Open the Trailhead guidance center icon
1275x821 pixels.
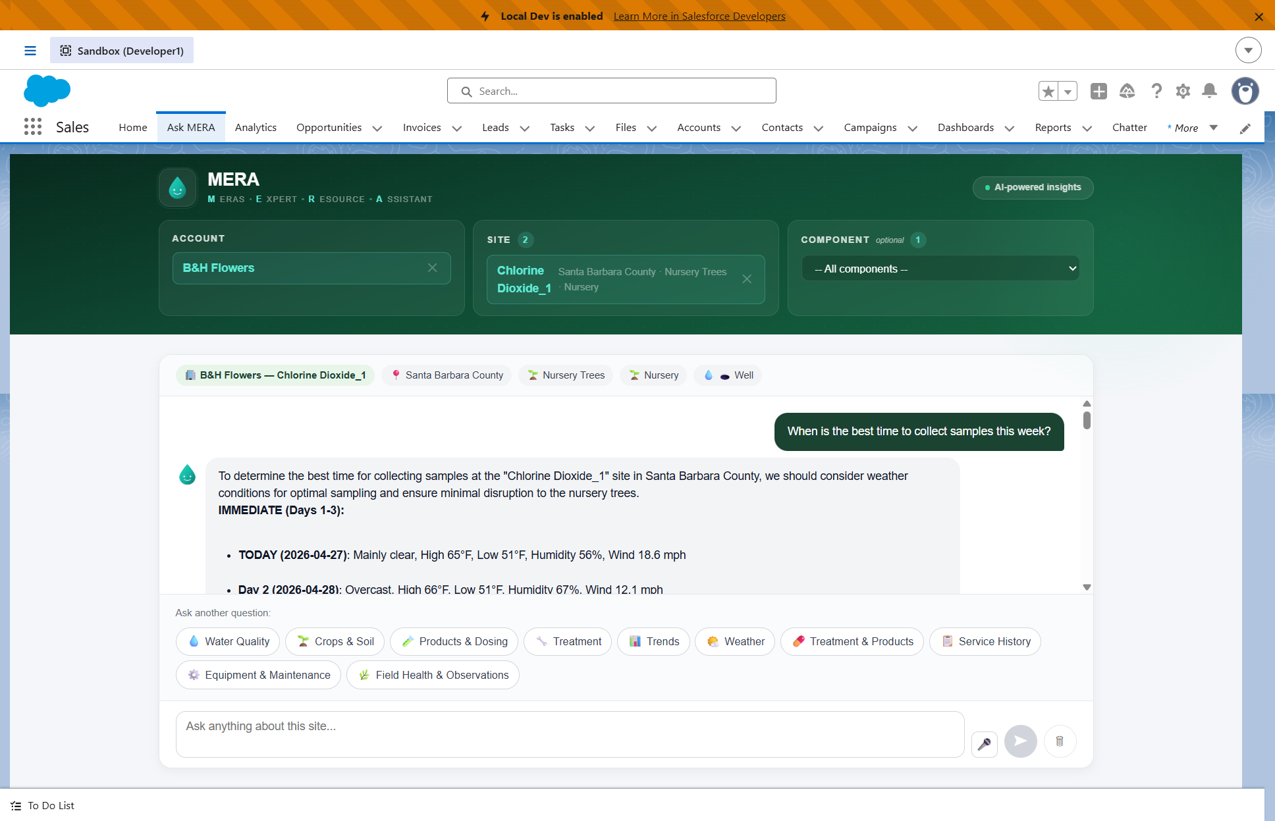point(1127,91)
